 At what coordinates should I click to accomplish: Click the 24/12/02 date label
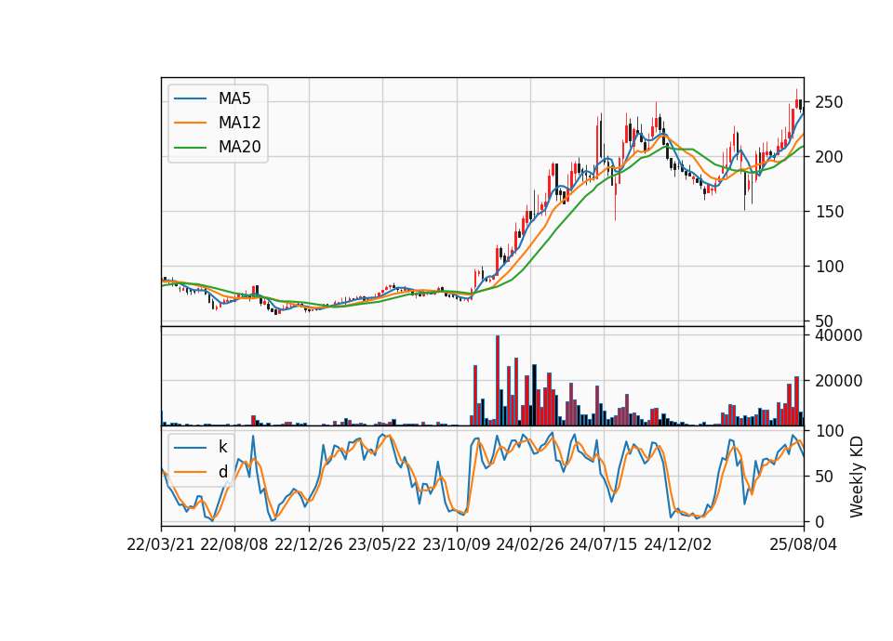coord(678,544)
